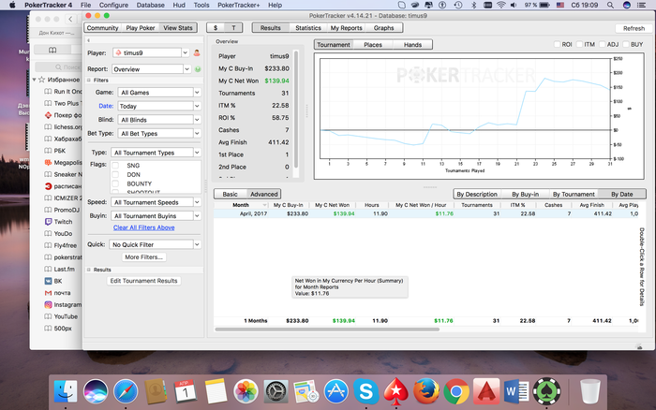
Task: Open the Player dropdown showing timus9
Action: [x=151, y=53]
